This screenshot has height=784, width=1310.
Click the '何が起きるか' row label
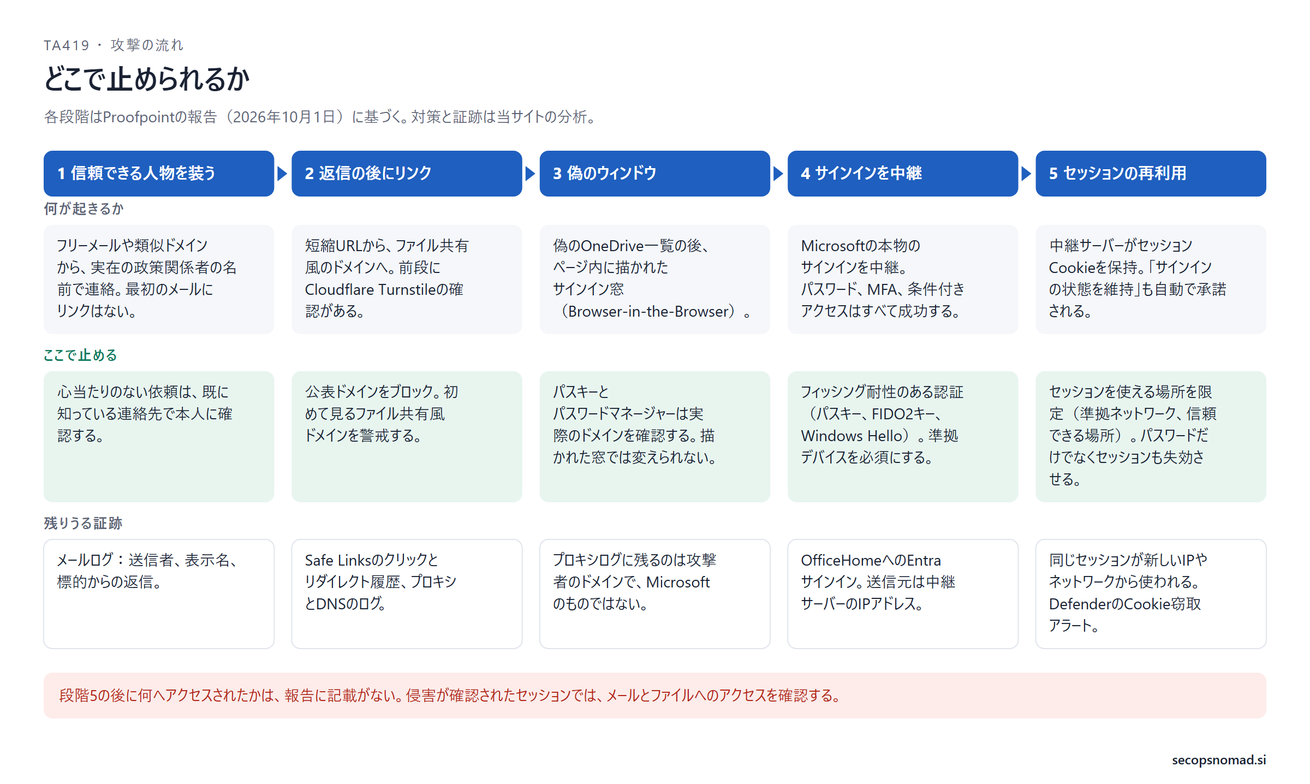(x=84, y=209)
